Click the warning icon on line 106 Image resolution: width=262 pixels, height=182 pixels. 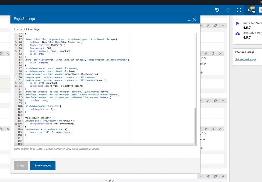click(16, 124)
